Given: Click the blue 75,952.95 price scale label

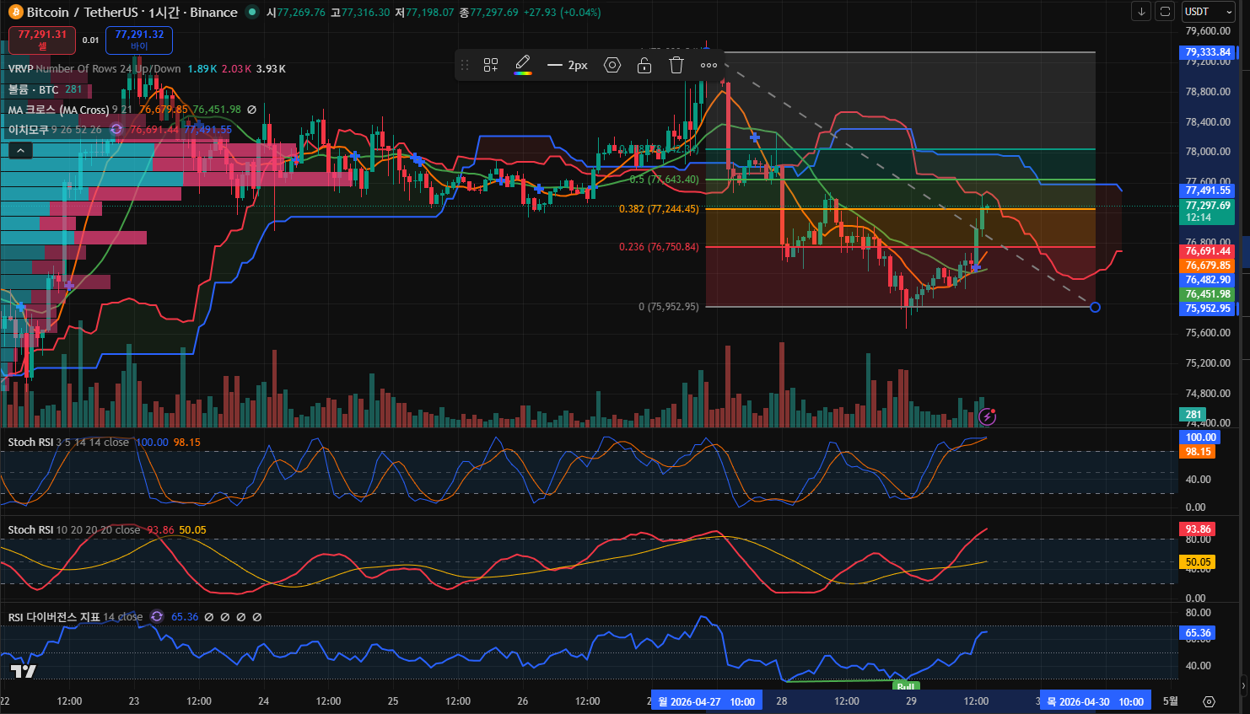Looking at the screenshot, I should [1208, 309].
